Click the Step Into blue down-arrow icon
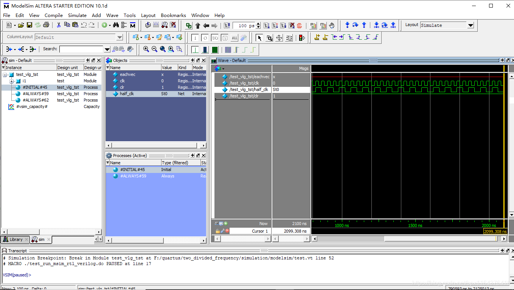 (x=347, y=25)
